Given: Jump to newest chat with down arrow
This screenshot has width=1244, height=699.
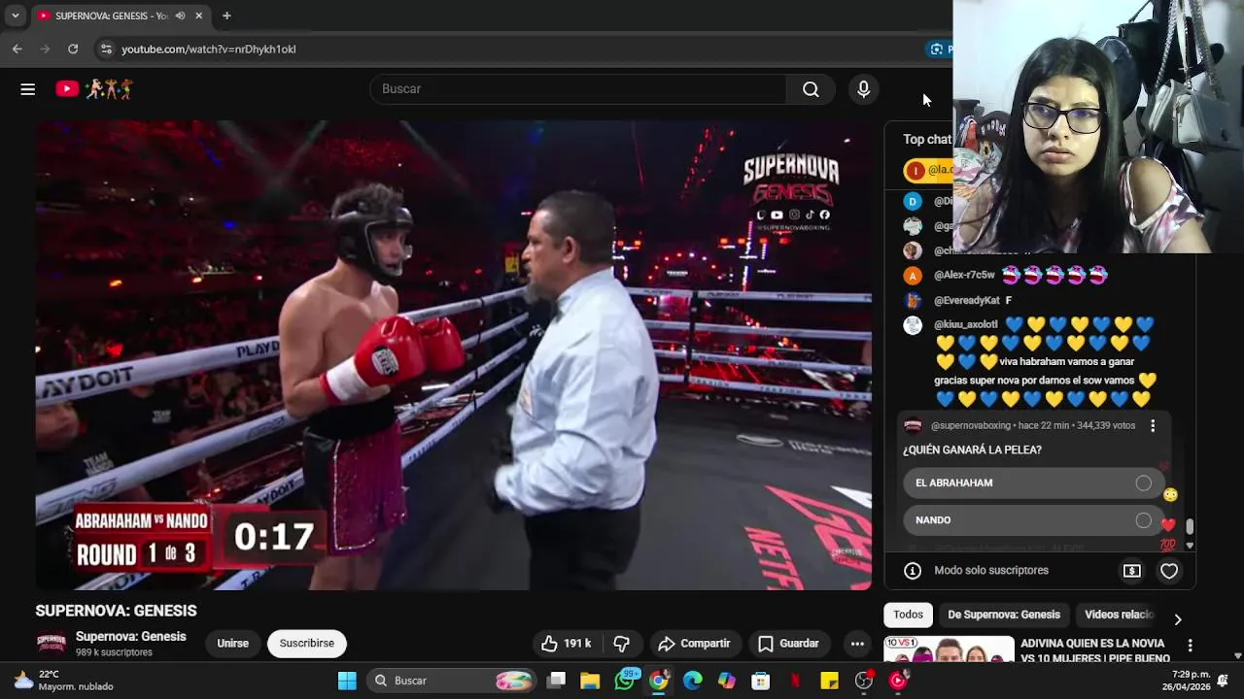Looking at the screenshot, I should (x=1190, y=546).
